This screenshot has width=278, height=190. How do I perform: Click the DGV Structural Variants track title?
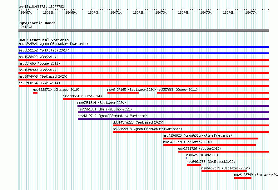44,40
